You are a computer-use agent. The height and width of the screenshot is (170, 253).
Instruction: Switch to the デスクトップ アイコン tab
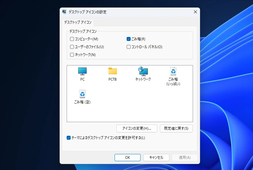pos(78,22)
